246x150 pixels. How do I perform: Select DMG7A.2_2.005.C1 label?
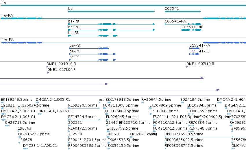click(x=18, y=111)
